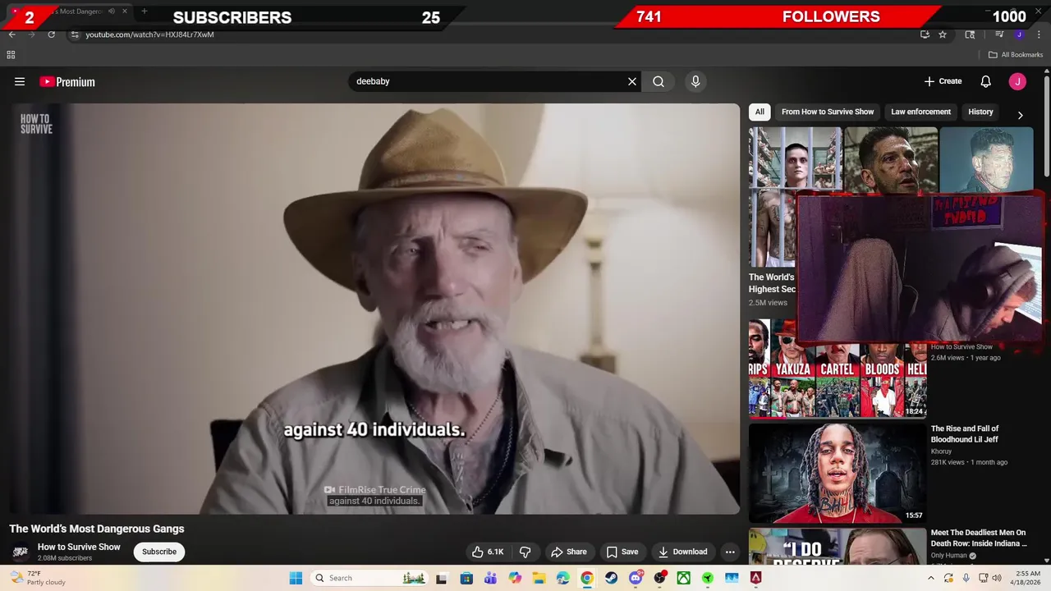Like the video with thumbs up
This screenshot has height=591, width=1051.
coord(488,552)
